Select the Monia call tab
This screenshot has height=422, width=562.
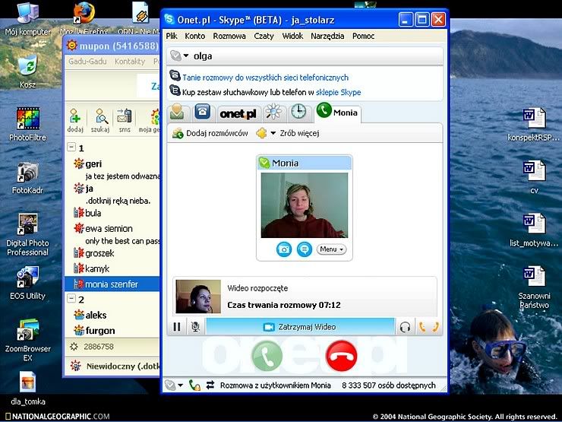click(337, 112)
